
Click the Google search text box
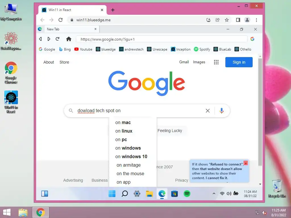[139, 111]
